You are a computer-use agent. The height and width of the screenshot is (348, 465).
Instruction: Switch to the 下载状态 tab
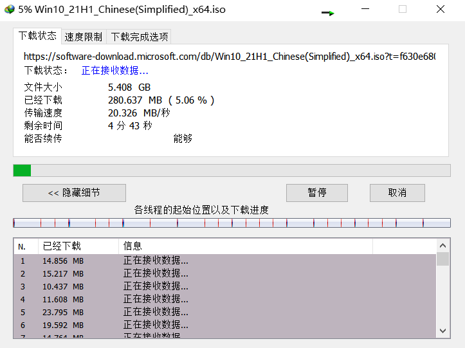pos(37,36)
